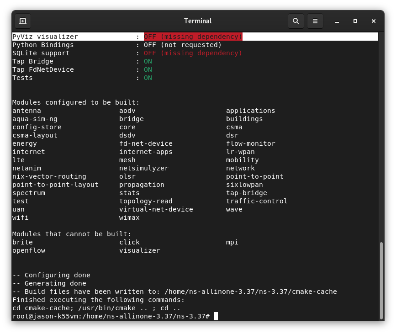The image size is (396, 334).
Task: Click the tap-bridge module name
Action: [247, 193]
